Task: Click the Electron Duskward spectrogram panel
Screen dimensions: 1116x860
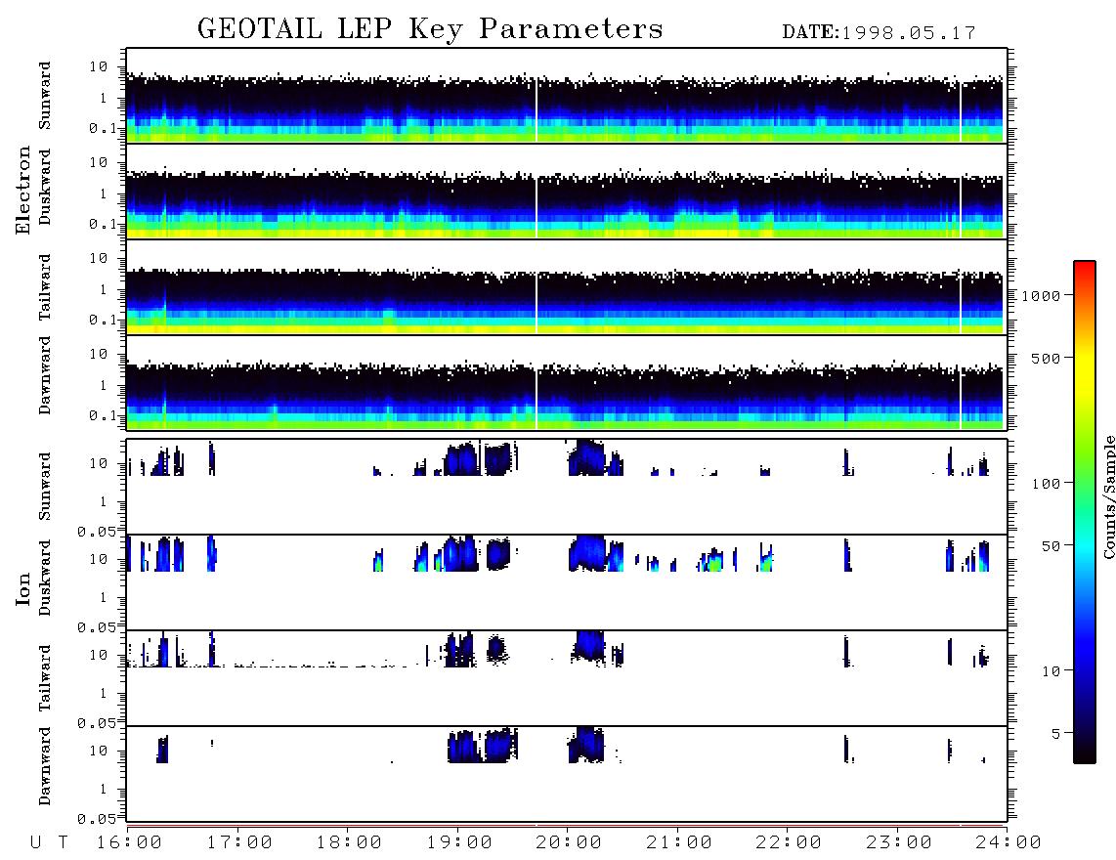Action: click(x=567, y=191)
